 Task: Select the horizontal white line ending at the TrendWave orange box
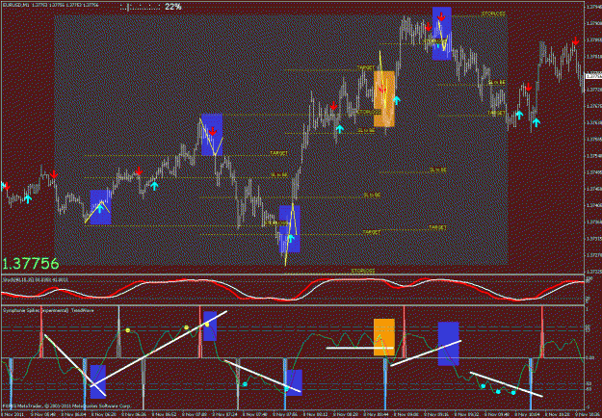coord(359,348)
